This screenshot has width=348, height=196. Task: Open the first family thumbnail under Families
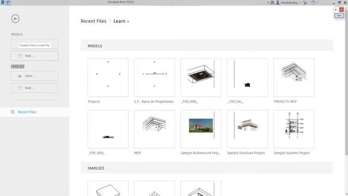pyautogui.click(x=108, y=188)
